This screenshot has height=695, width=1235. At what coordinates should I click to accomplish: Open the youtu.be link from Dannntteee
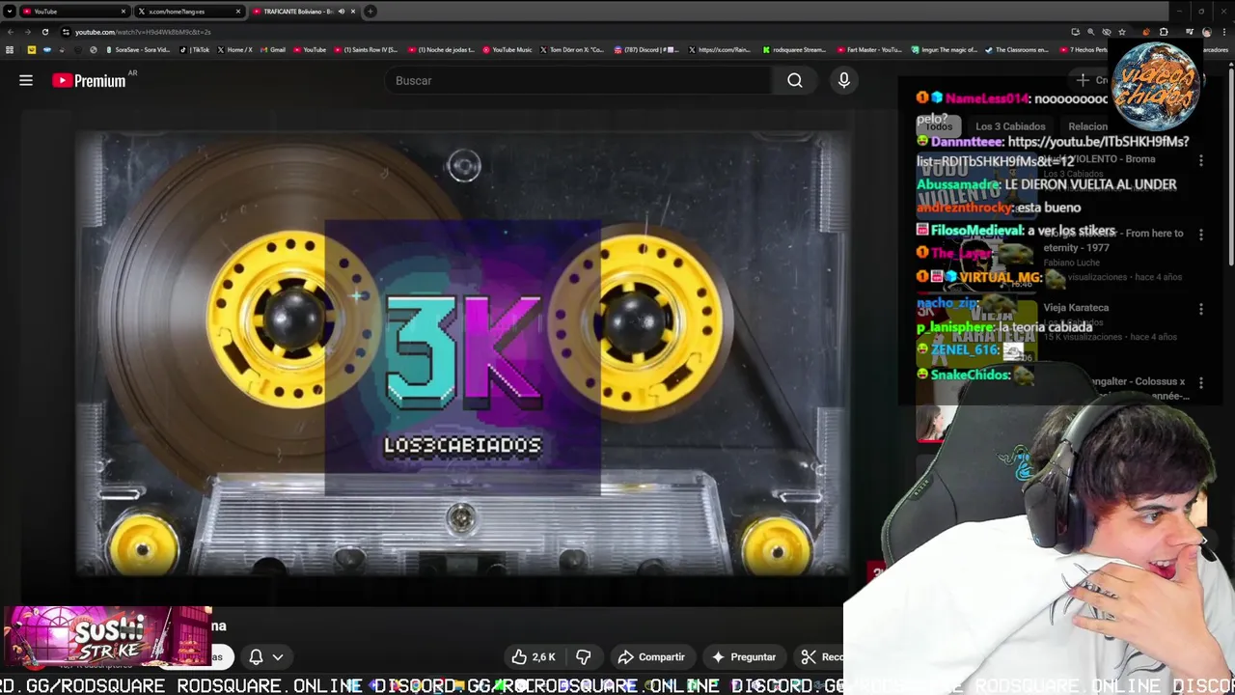coord(1053,152)
